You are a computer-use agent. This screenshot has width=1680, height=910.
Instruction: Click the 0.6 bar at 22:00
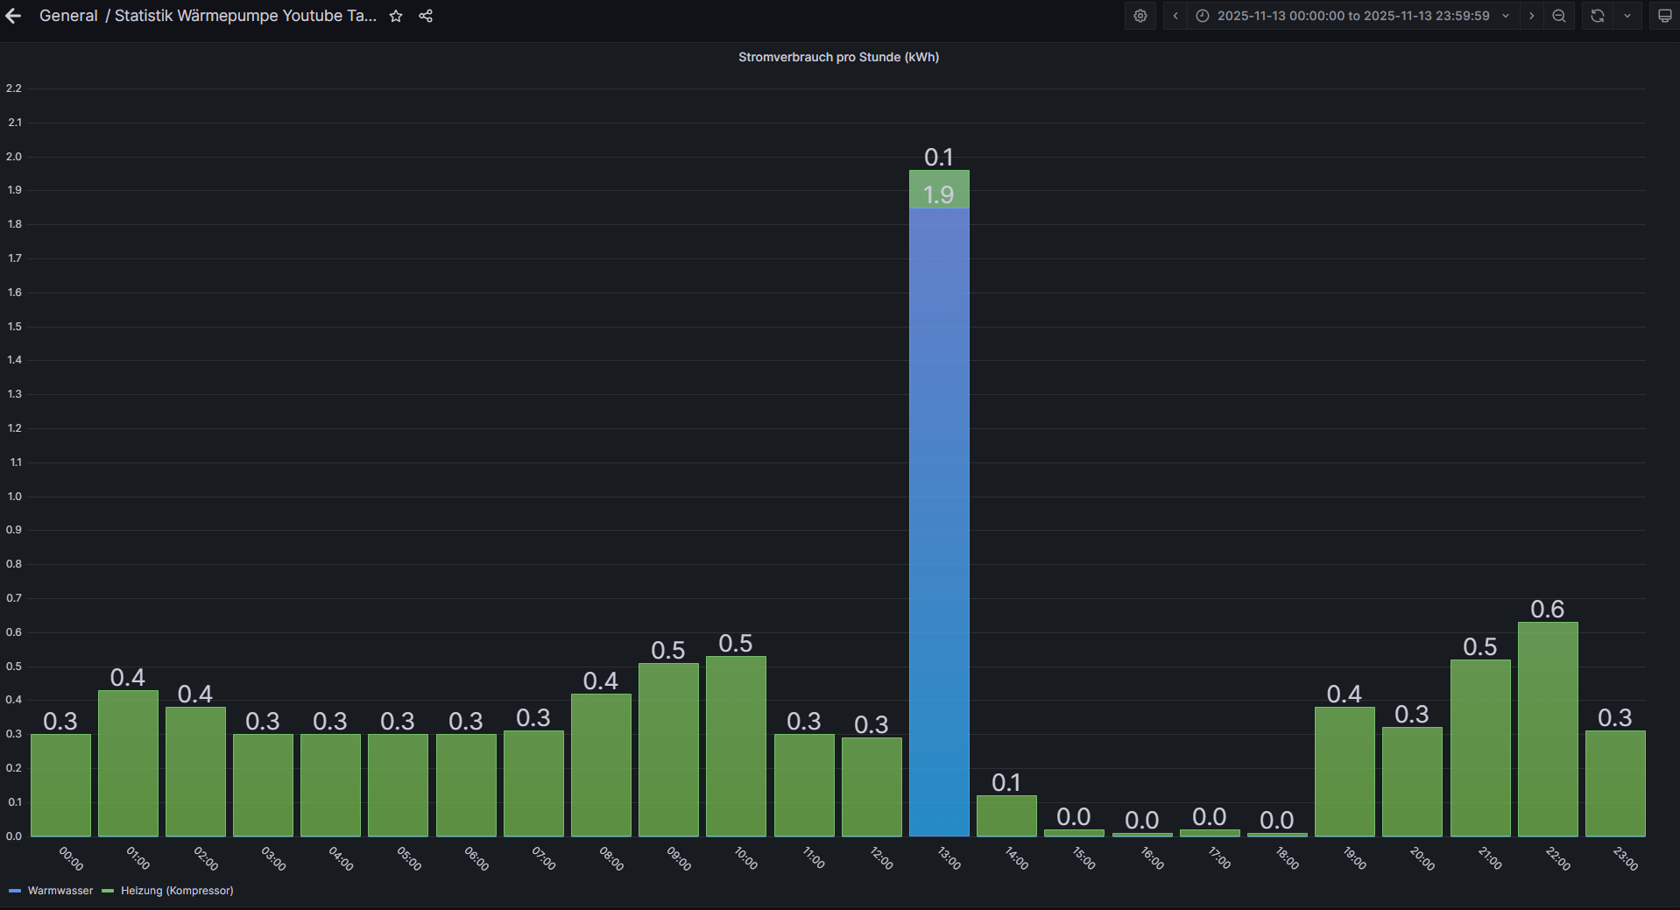1547,729
